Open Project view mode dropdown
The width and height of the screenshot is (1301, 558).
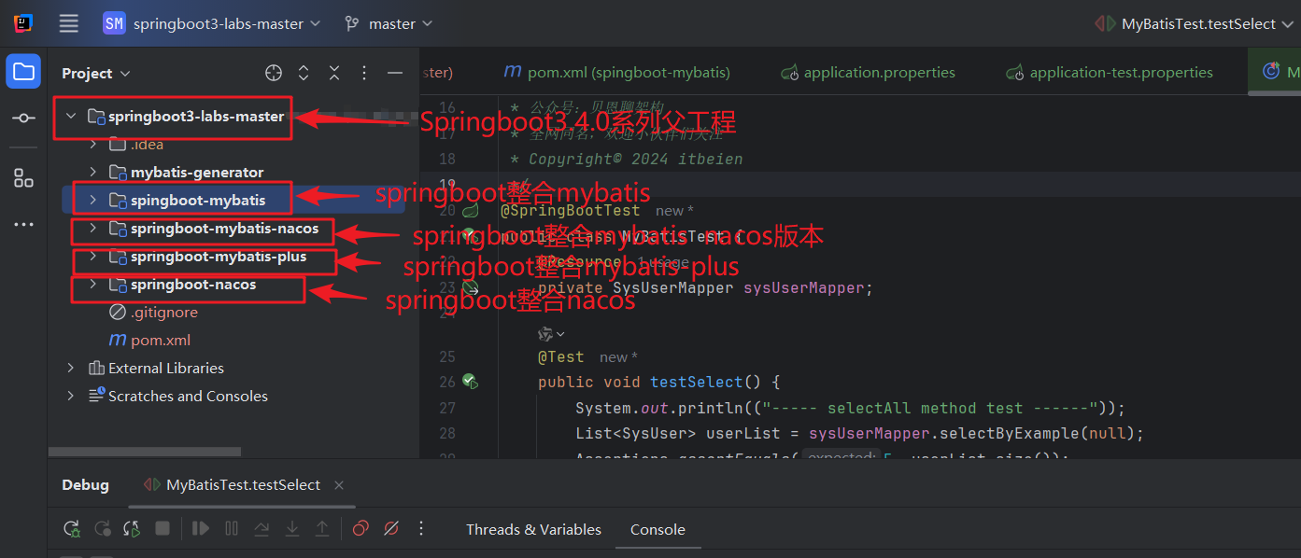[x=96, y=73]
